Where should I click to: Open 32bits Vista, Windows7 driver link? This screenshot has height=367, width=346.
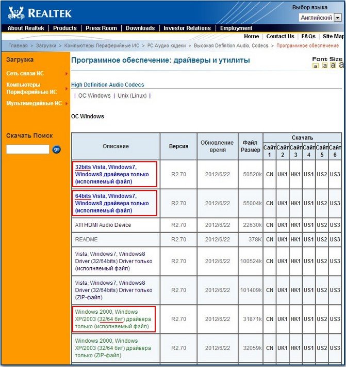coord(112,174)
